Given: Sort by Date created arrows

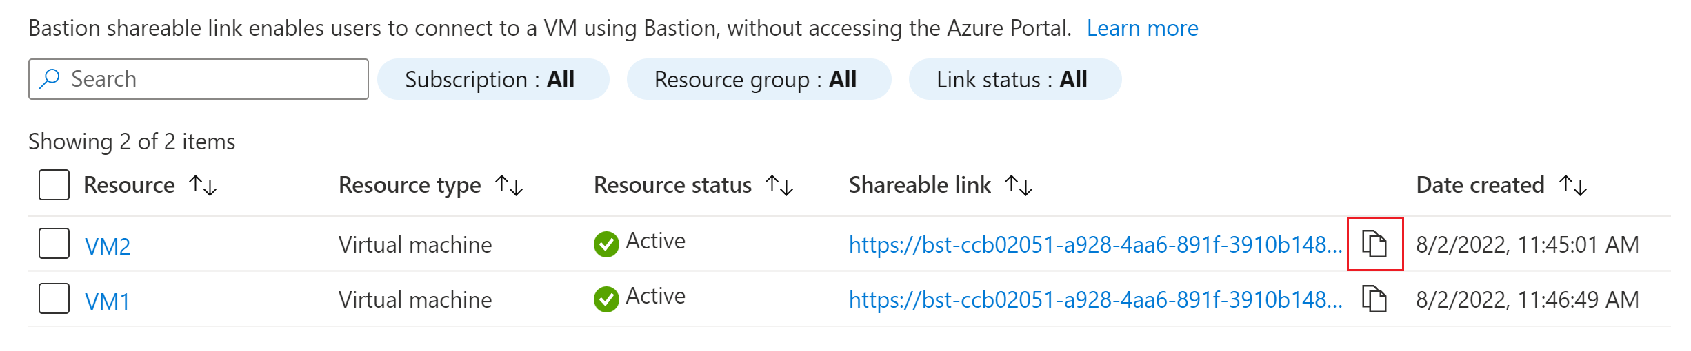Looking at the screenshot, I should pos(1573,185).
